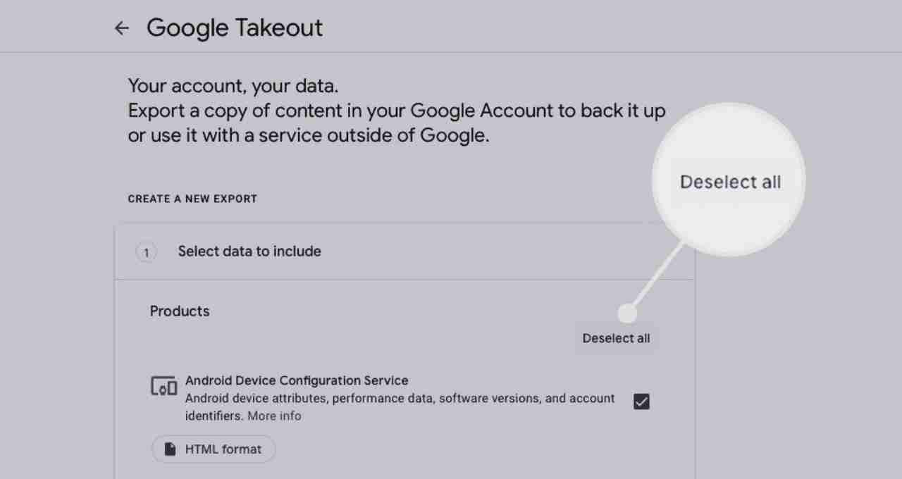Go back using the left arrow
Image resolution: width=902 pixels, height=479 pixels.
coord(122,28)
